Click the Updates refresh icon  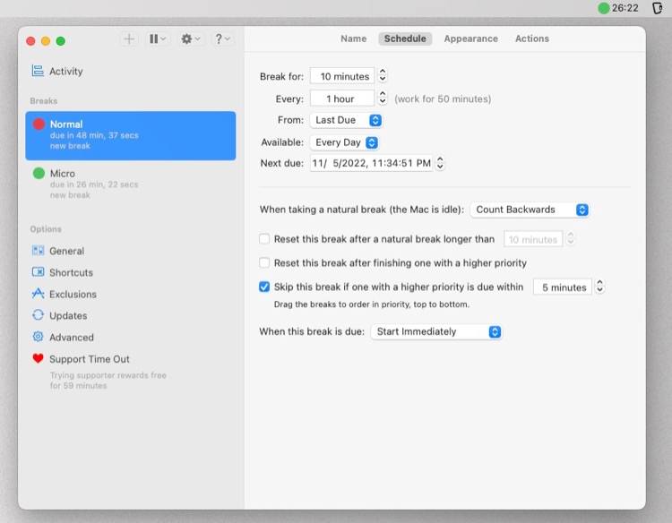38,315
